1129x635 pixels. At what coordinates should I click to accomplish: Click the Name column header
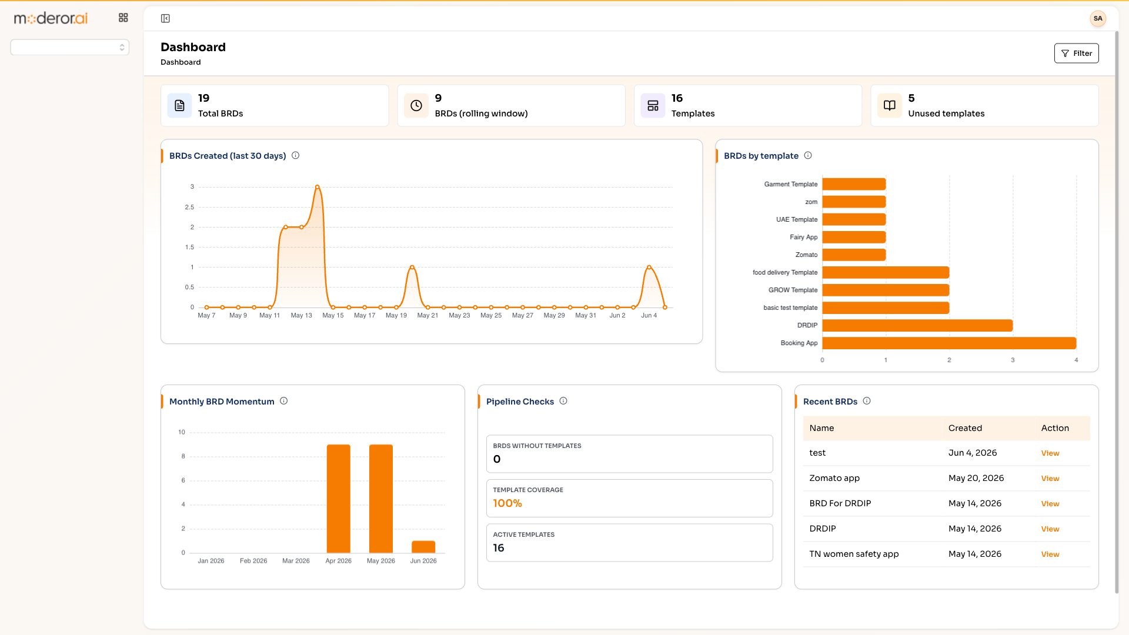click(x=821, y=428)
